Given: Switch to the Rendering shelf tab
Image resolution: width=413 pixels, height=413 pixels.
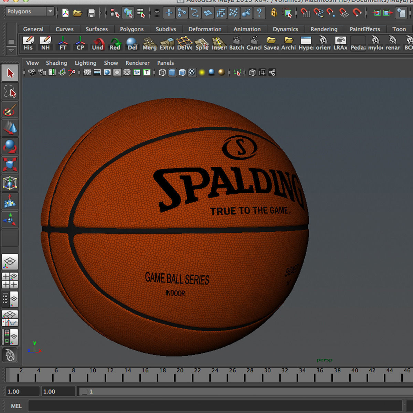Looking at the screenshot, I should 324,29.
